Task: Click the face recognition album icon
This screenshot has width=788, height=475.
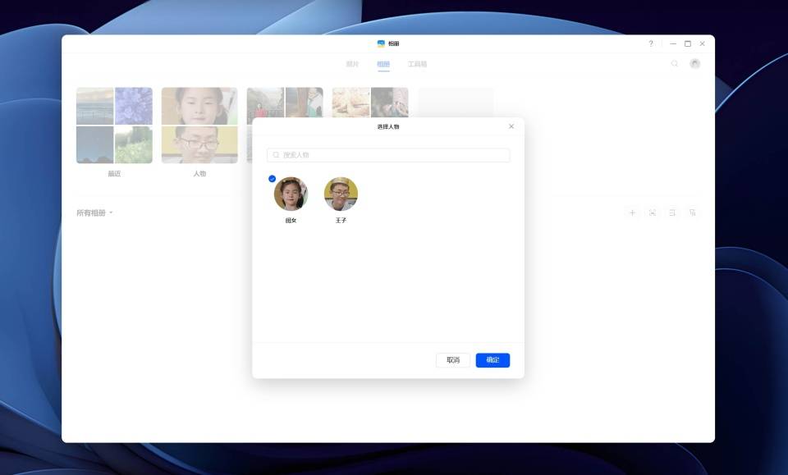Action: pos(653,213)
